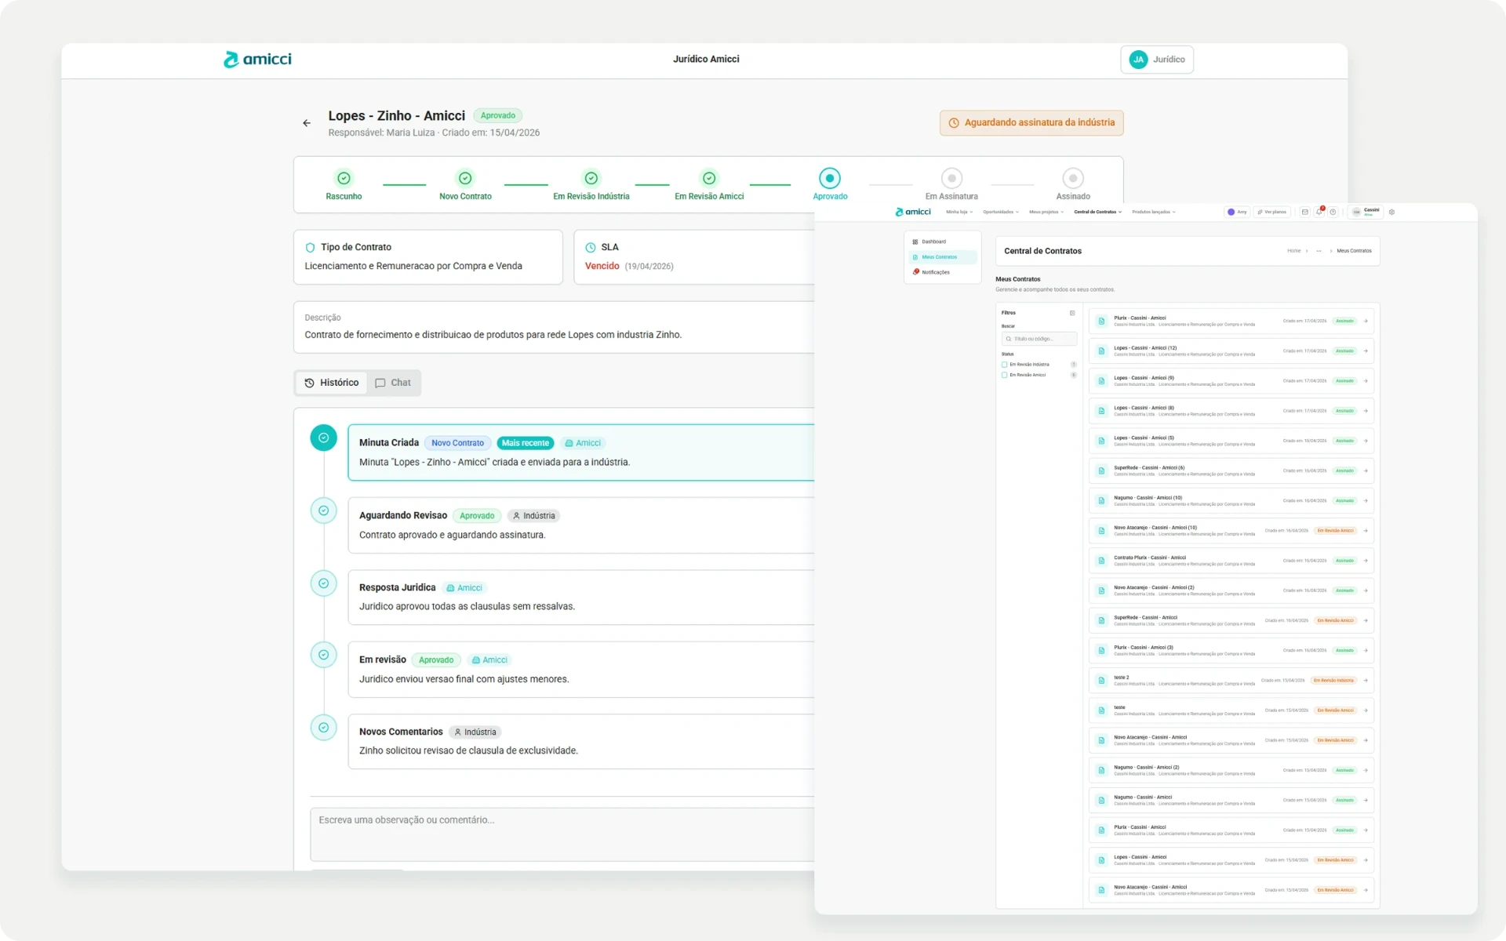Image resolution: width=1506 pixels, height=941 pixels.
Task: Click the Novo Contrato step marker
Action: click(465, 178)
